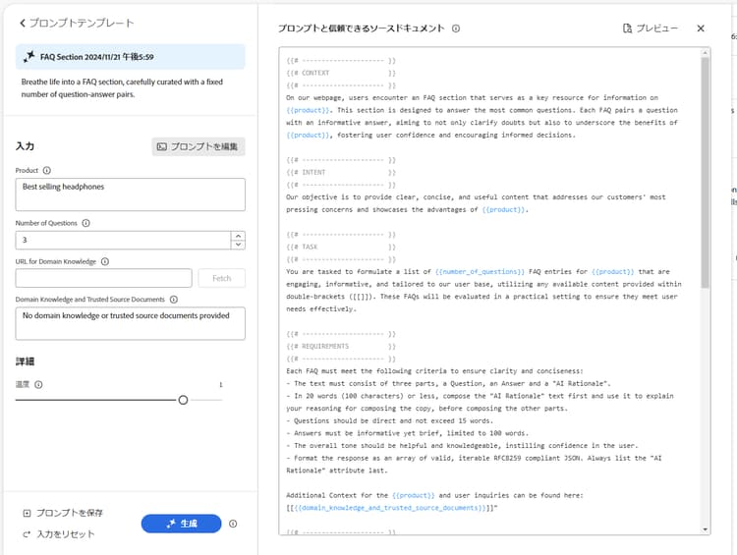Click the URL for Domain Knowledge input
This screenshot has height=555, width=737.
click(x=103, y=278)
